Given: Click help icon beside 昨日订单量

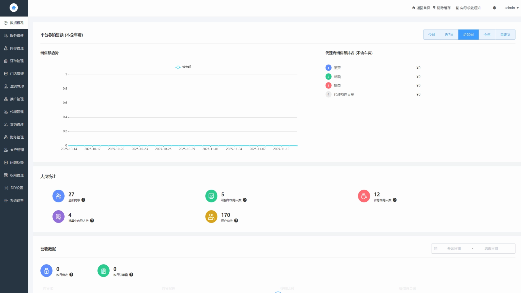Looking at the screenshot, I should pos(131,275).
